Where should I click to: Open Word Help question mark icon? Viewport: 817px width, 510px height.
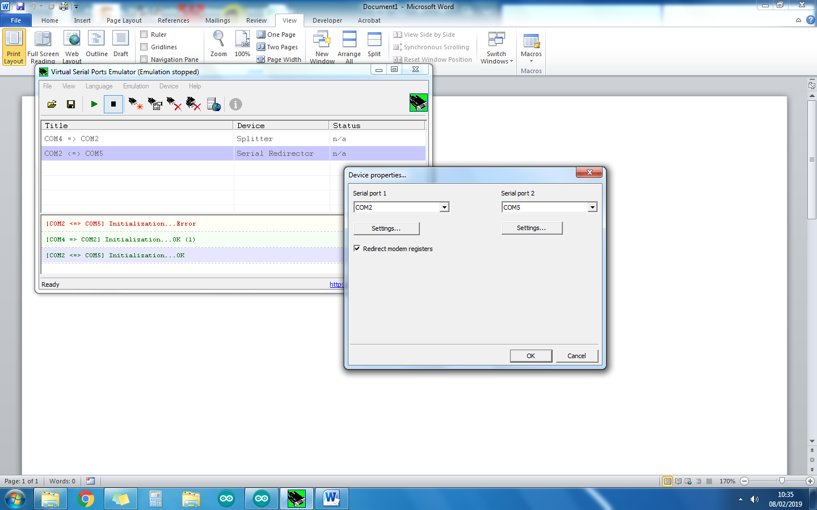pyautogui.click(x=811, y=20)
